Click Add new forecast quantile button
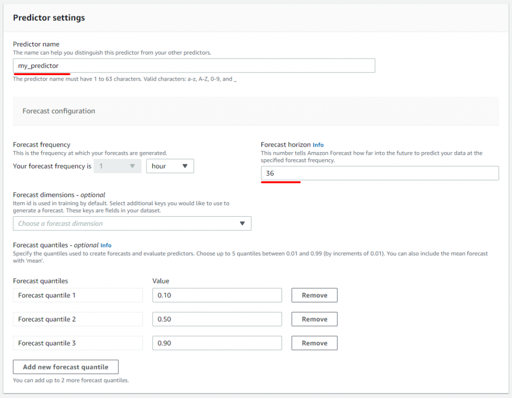Image resolution: width=512 pixels, height=398 pixels. pyautogui.click(x=65, y=367)
